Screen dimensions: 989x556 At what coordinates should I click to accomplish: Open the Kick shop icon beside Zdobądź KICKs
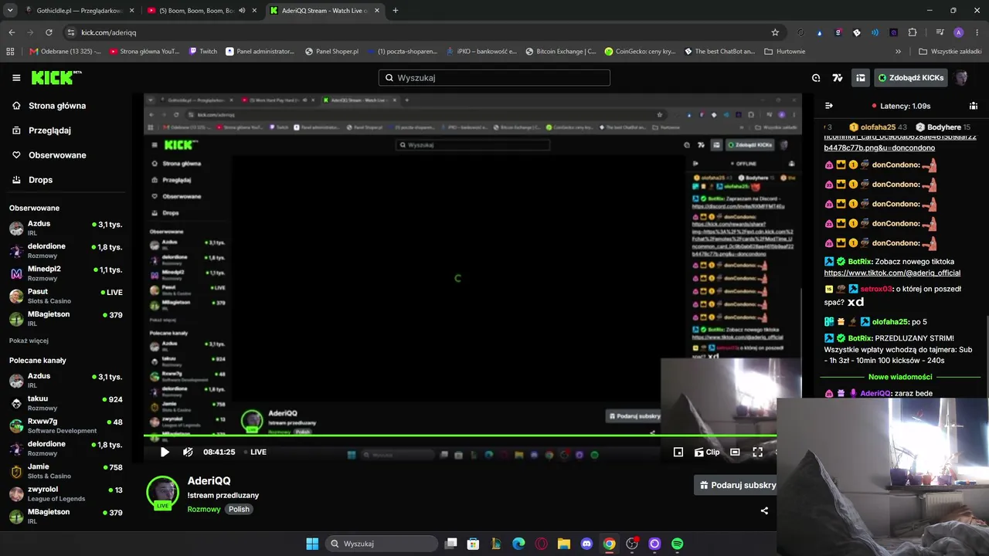click(860, 78)
